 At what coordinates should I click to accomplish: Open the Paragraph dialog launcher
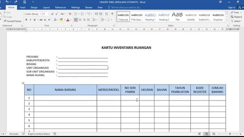114,25
